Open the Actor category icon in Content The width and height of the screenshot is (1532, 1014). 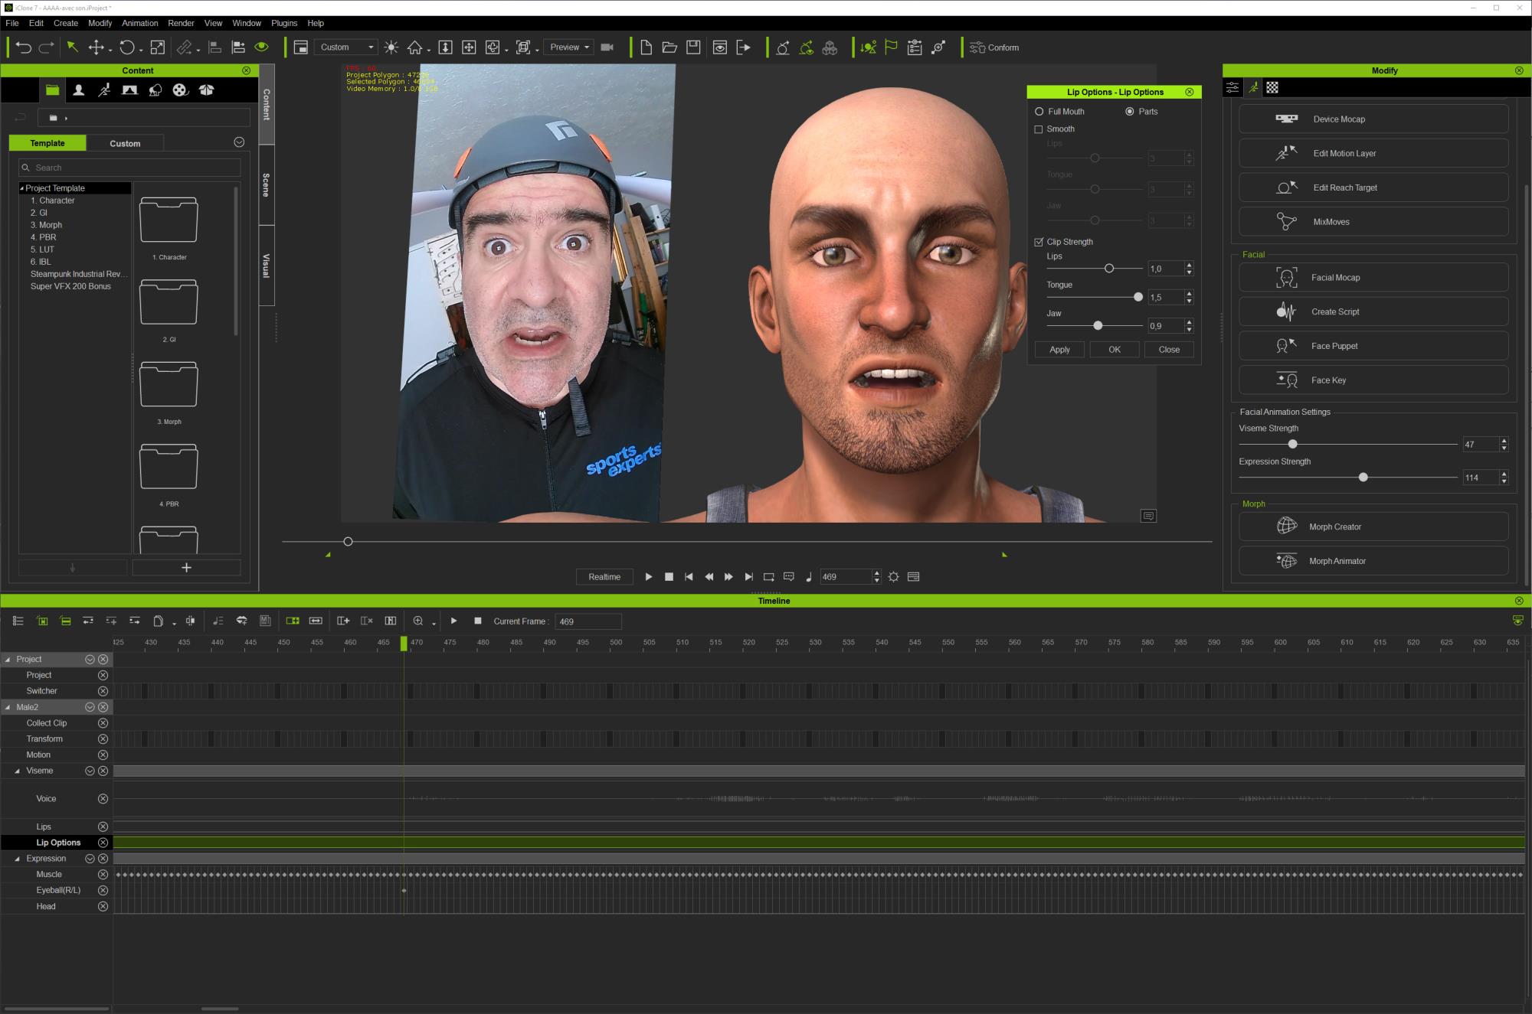point(78,90)
